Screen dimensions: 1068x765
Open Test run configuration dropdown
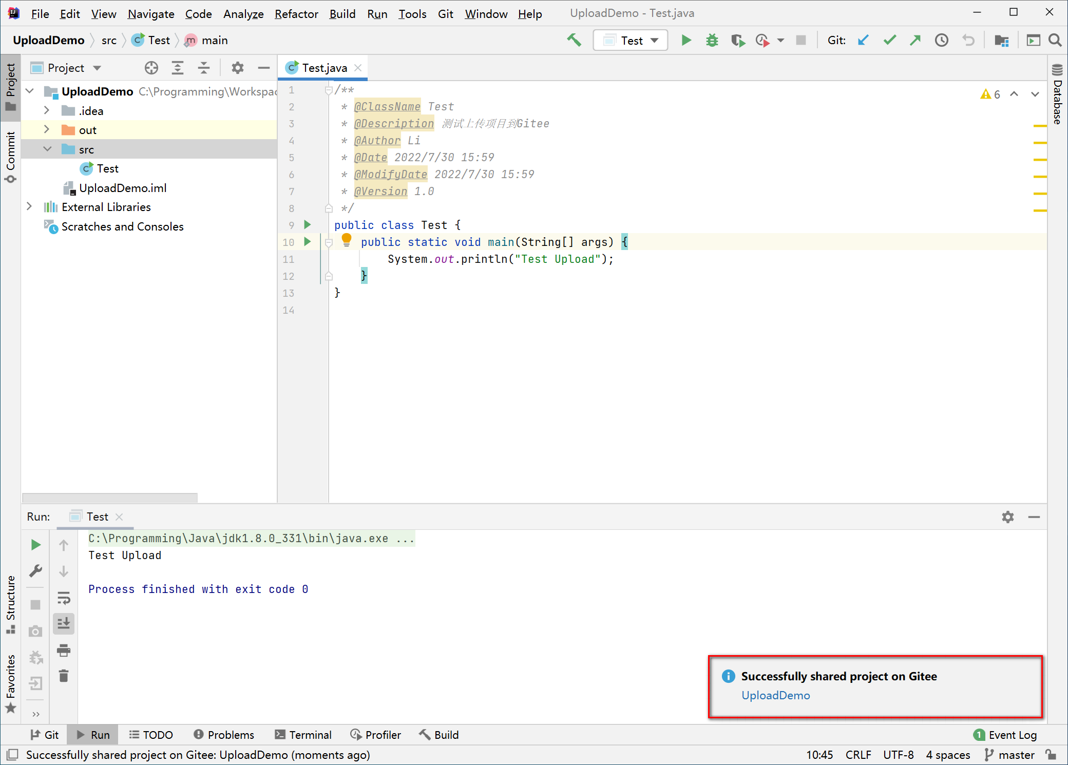point(631,40)
